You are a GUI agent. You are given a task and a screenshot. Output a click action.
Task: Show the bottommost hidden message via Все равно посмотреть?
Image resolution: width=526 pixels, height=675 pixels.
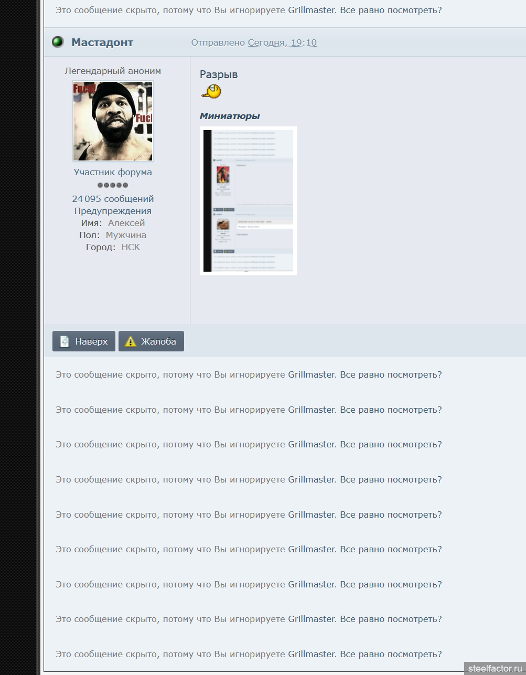(x=391, y=654)
